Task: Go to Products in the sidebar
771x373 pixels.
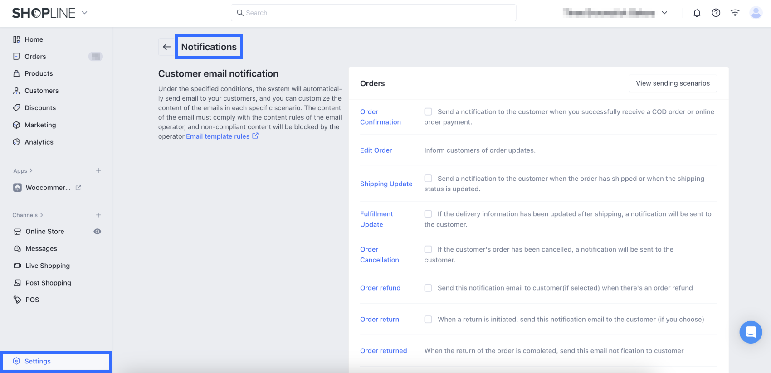Action: (x=39, y=73)
